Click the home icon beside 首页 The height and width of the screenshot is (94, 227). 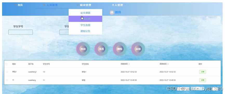pos(16,5)
